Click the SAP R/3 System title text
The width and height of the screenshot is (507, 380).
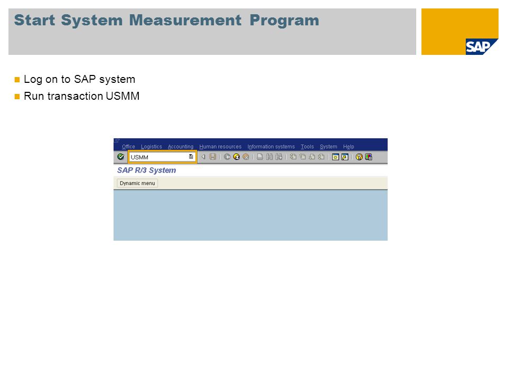(x=146, y=170)
